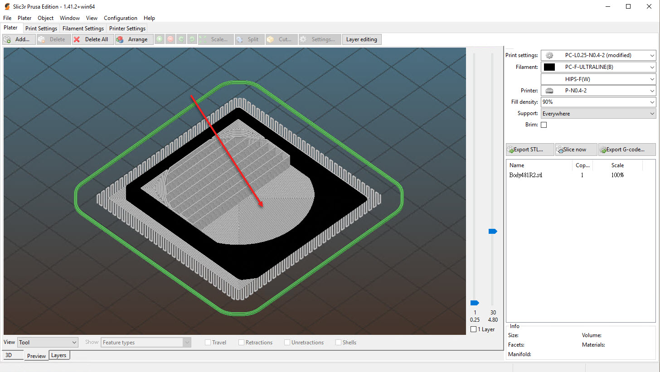The width and height of the screenshot is (660, 372).
Task: Open the File menu
Action: [x=7, y=18]
